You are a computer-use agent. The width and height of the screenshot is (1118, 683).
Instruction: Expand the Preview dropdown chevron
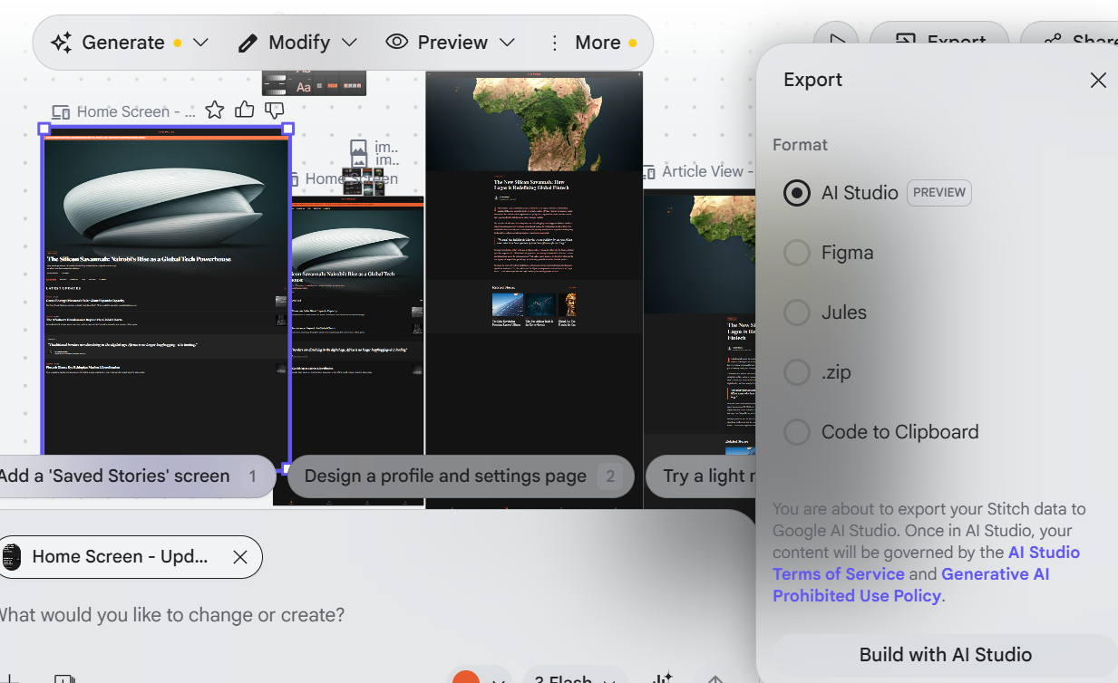point(508,43)
